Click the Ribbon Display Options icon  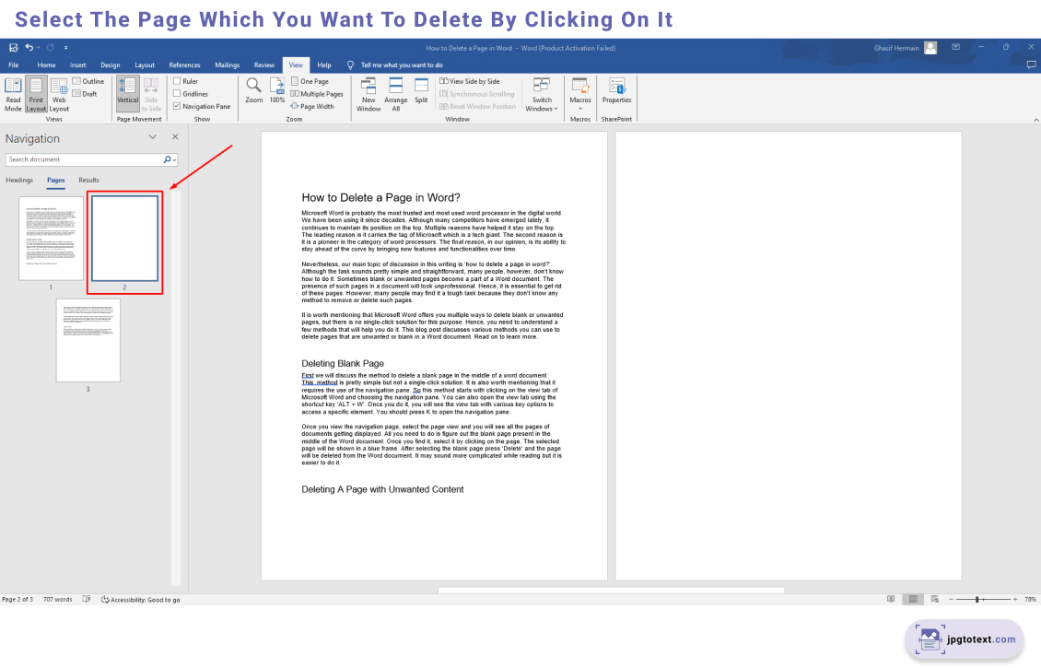956,47
